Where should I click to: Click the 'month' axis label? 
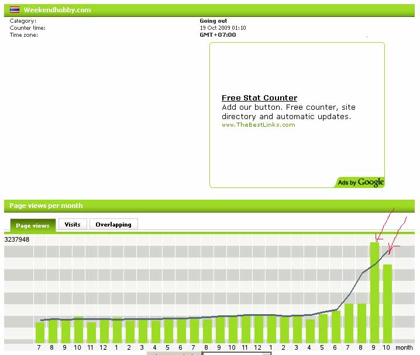404,347
